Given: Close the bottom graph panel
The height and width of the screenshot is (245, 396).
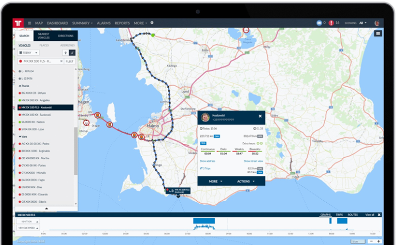Looking at the screenshot, I should (x=379, y=215).
